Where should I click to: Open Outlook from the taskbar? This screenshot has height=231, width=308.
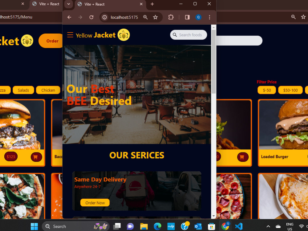pyautogui.click(x=198, y=226)
